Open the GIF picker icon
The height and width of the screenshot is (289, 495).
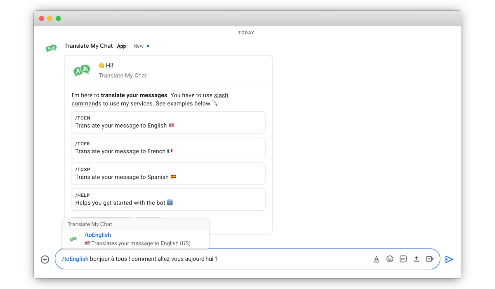pyautogui.click(x=403, y=259)
